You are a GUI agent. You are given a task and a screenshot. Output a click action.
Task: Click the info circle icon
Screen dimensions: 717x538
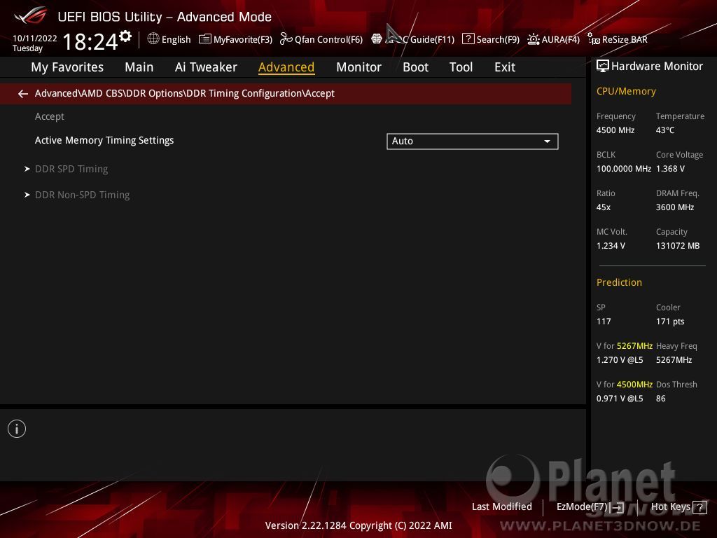(x=17, y=429)
